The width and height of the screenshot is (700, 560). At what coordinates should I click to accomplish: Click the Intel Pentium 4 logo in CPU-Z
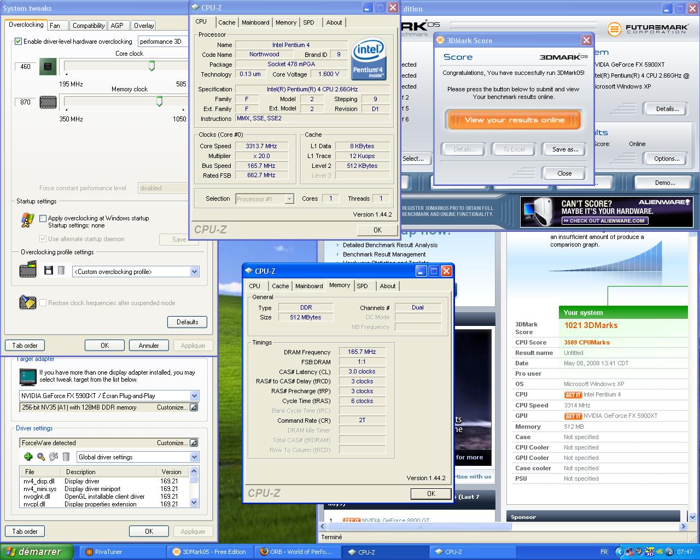click(x=369, y=60)
